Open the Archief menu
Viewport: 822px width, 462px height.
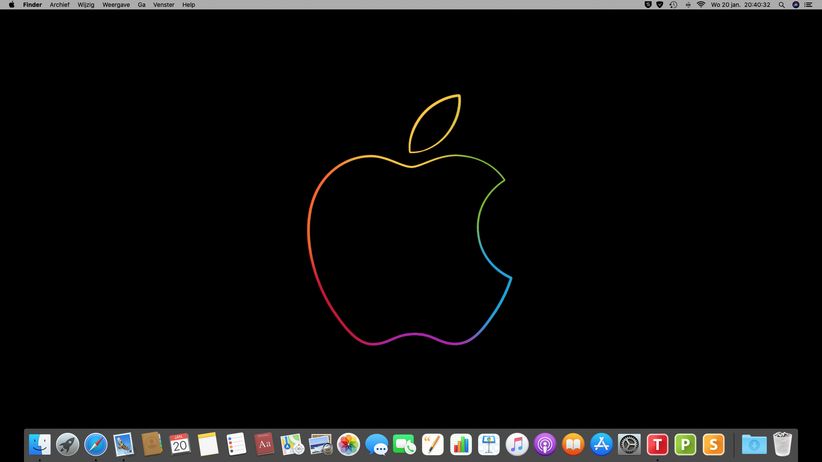[60, 5]
